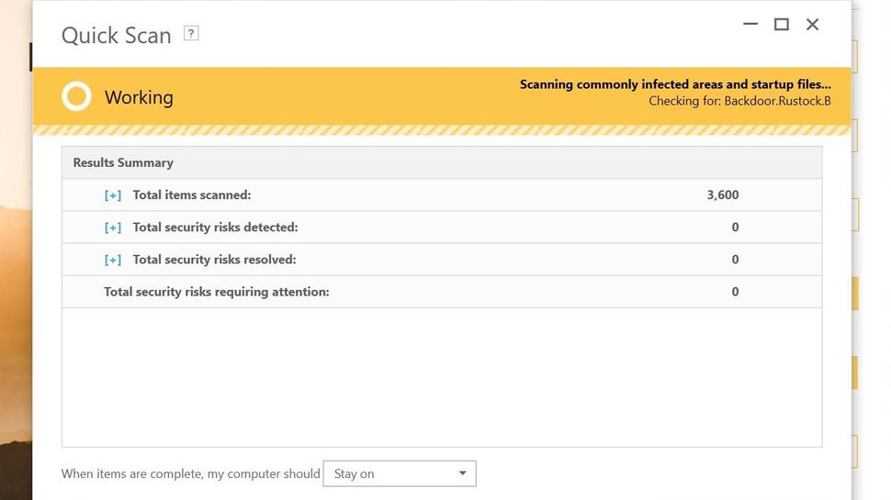Expand Total security risks detected
The image size is (891, 500).
[x=113, y=228]
